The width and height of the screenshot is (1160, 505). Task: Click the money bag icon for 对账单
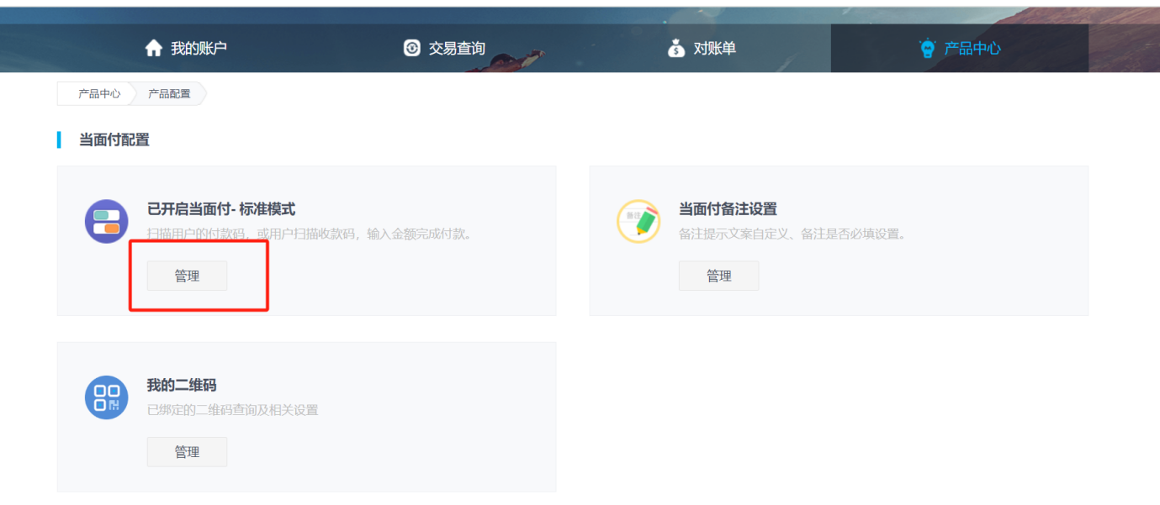click(x=676, y=49)
